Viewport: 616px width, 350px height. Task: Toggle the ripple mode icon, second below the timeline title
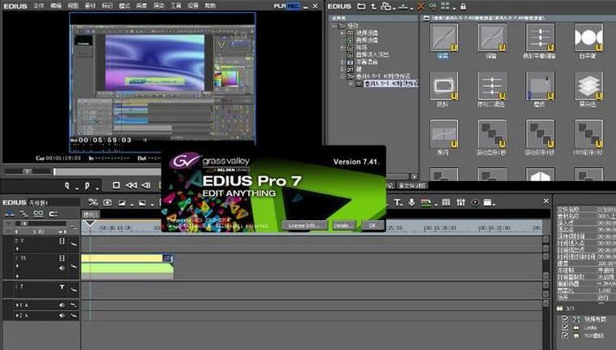click(x=24, y=214)
